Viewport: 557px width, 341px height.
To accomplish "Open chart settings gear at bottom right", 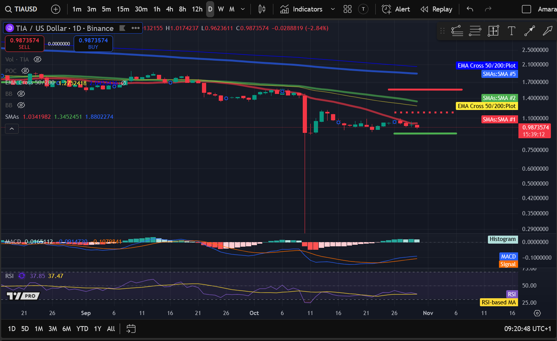I will point(537,313).
